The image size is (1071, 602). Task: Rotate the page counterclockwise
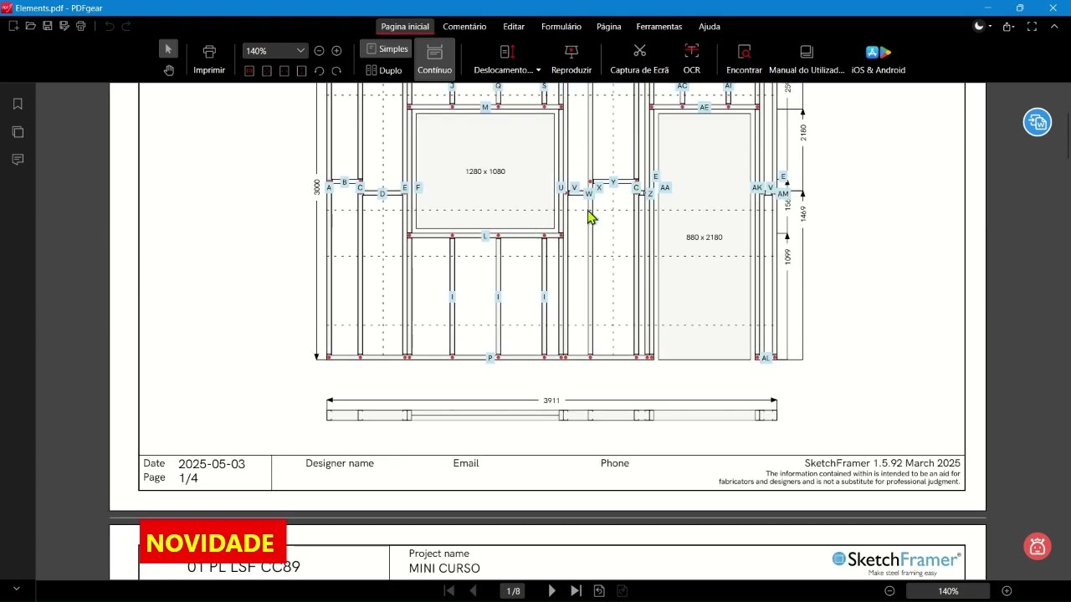[319, 71]
